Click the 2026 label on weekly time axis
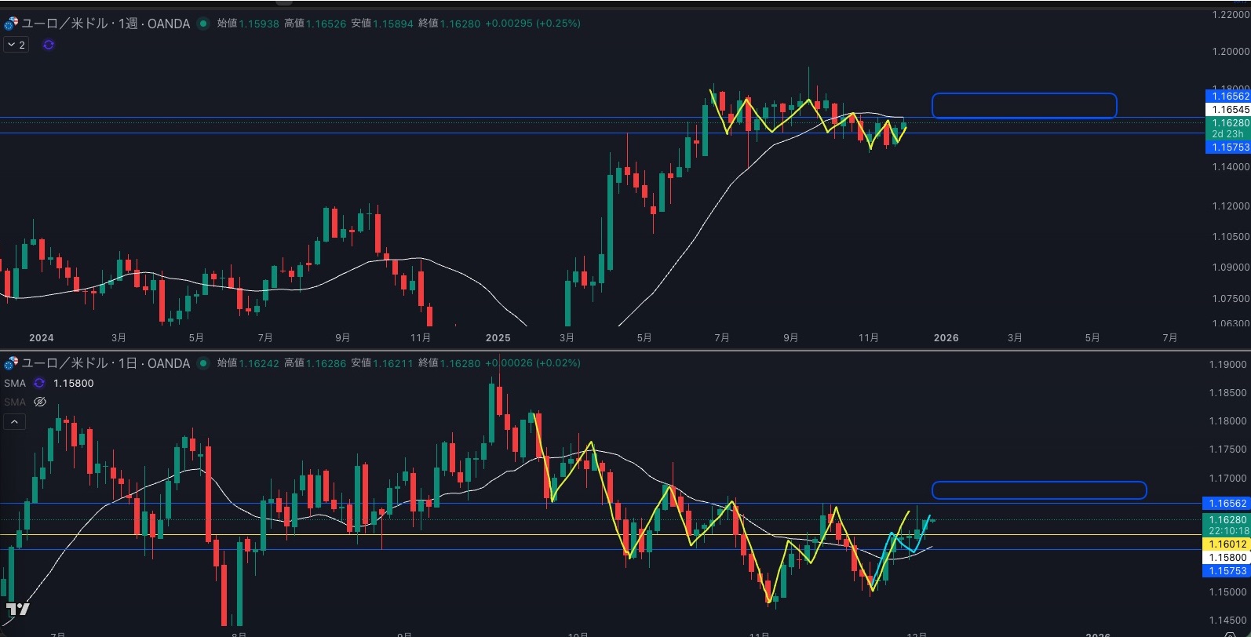 point(946,338)
